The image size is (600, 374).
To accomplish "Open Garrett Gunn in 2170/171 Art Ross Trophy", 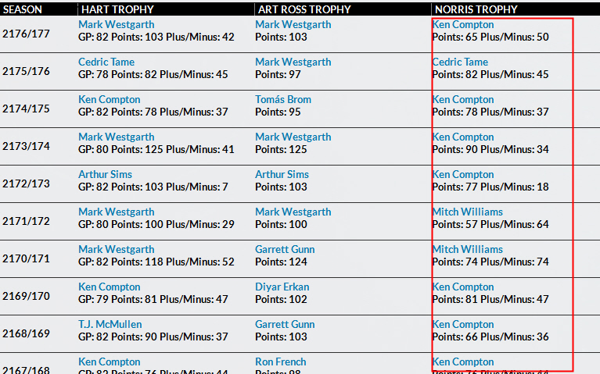I will [x=285, y=249].
